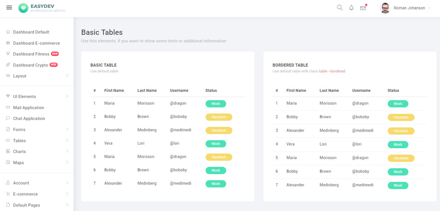Open Chat Application from the sidebar

point(29,118)
